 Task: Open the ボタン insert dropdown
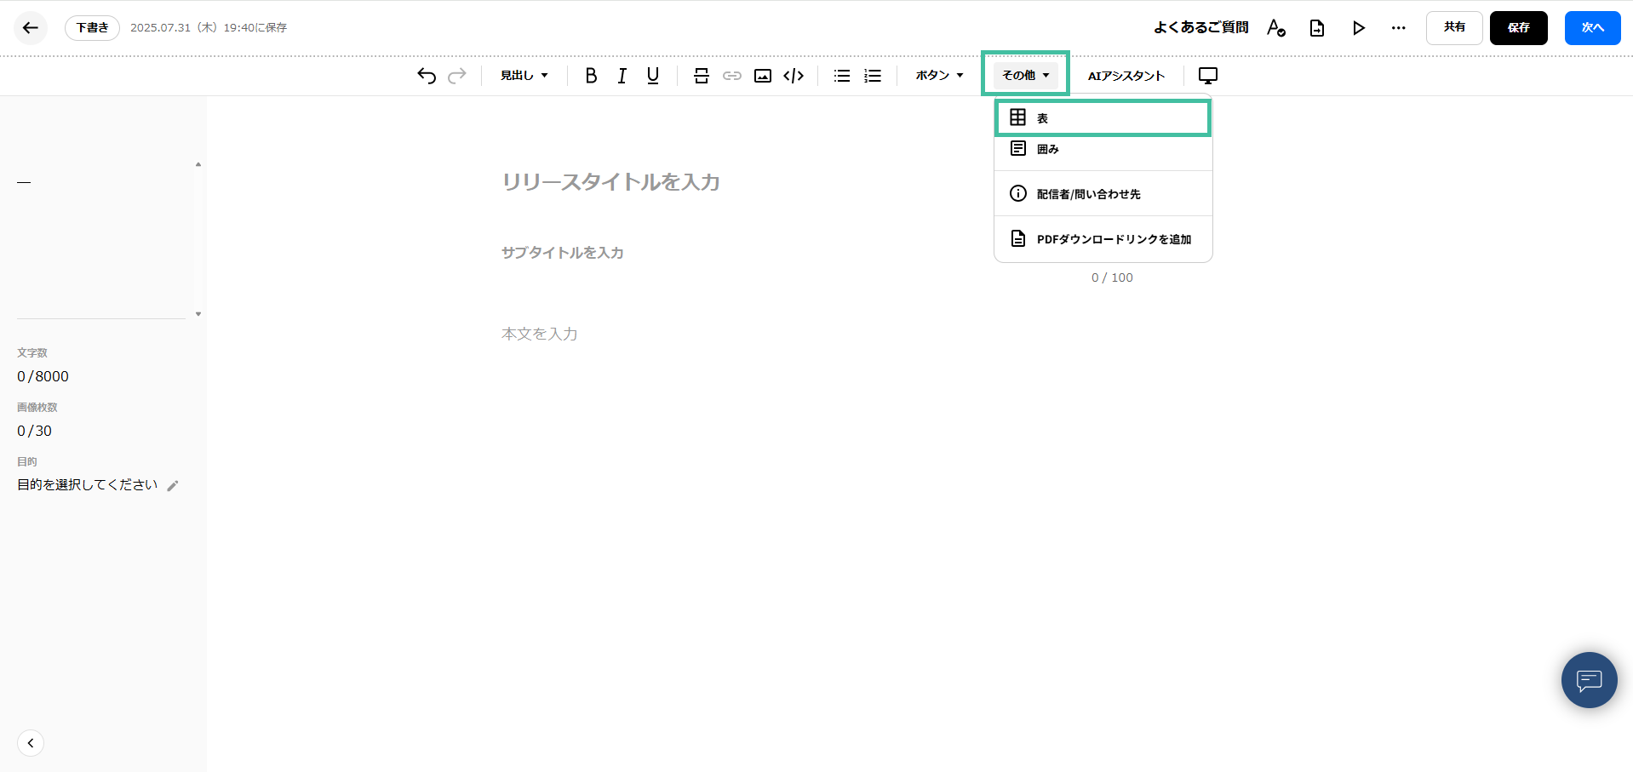click(x=937, y=75)
